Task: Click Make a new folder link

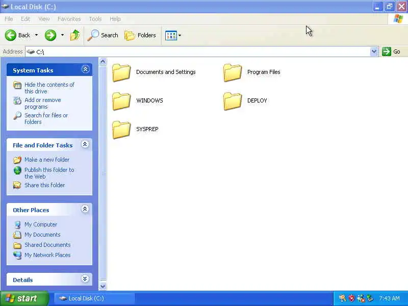Action: pos(47,160)
